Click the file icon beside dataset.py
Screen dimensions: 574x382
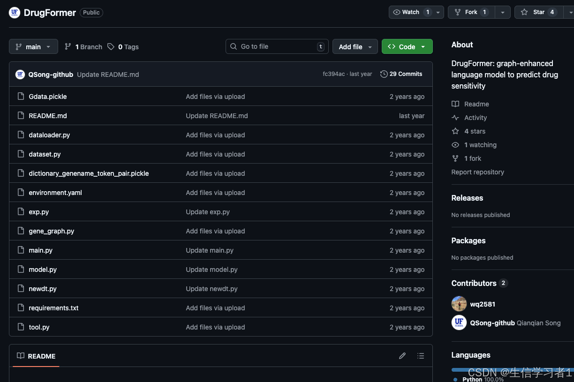(21, 154)
